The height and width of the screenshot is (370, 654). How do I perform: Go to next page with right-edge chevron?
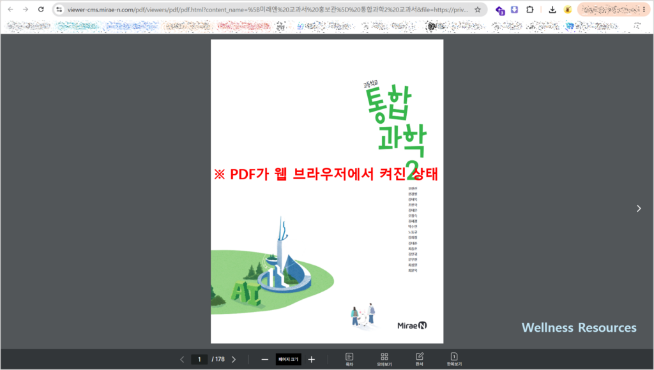[x=639, y=209]
